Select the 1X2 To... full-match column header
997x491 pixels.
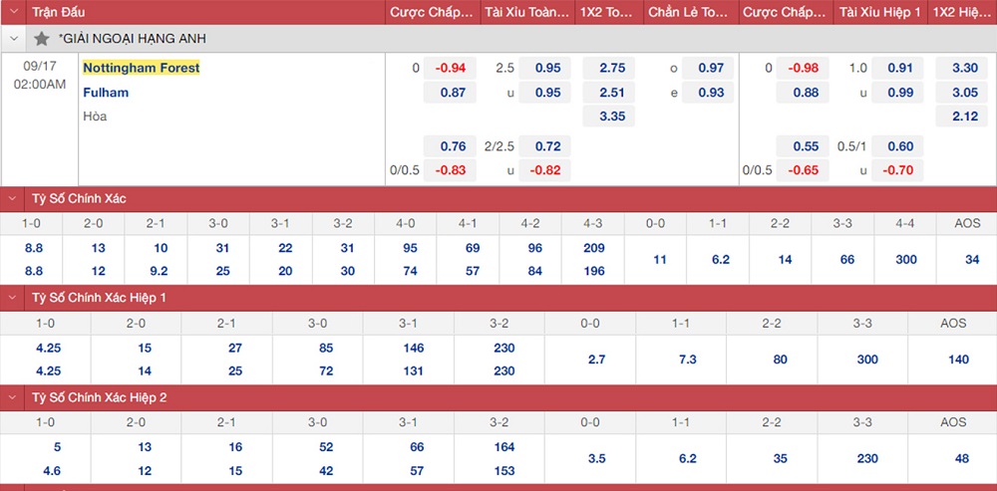[609, 12]
